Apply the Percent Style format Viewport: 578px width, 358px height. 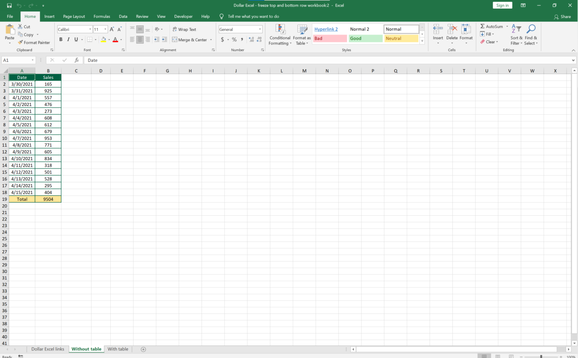point(234,39)
